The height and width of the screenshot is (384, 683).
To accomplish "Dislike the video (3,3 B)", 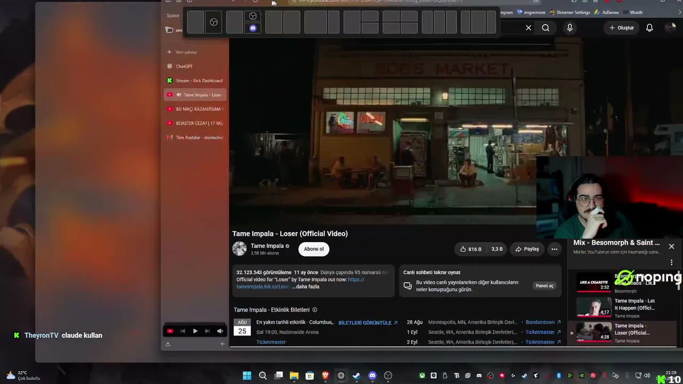I will click(497, 249).
